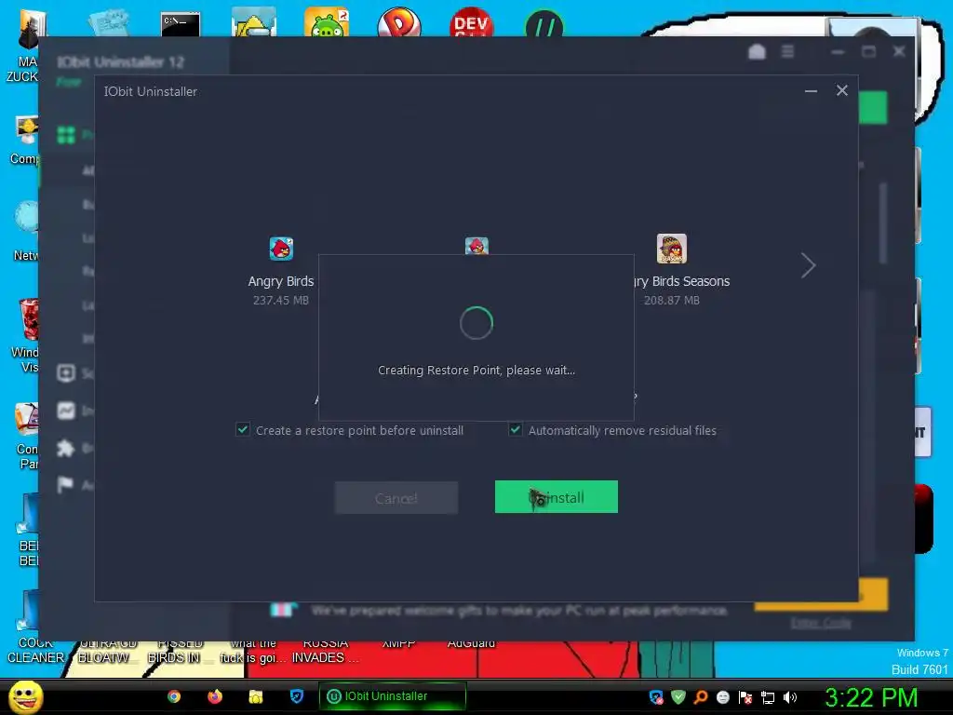Switch to IObit Uninstaller taskbar button
953x715 pixels.
tap(393, 696)
